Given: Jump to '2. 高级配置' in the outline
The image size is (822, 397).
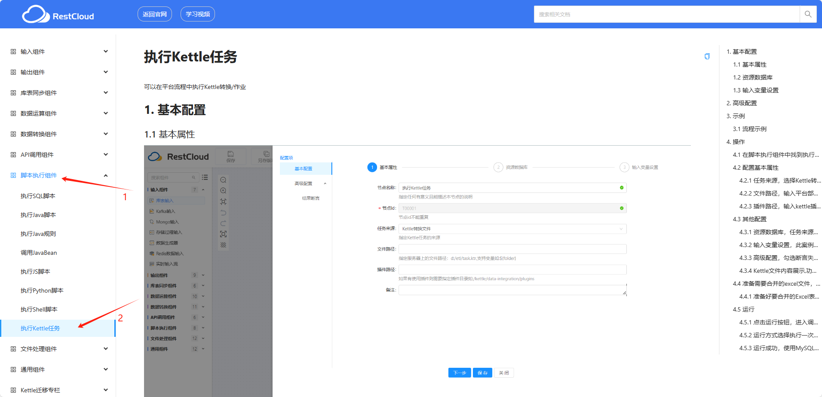Looking at the screenshot, I should pos(742,103).
